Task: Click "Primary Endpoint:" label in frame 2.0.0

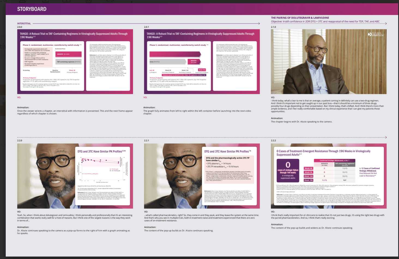Action: (x=29, y=78)
